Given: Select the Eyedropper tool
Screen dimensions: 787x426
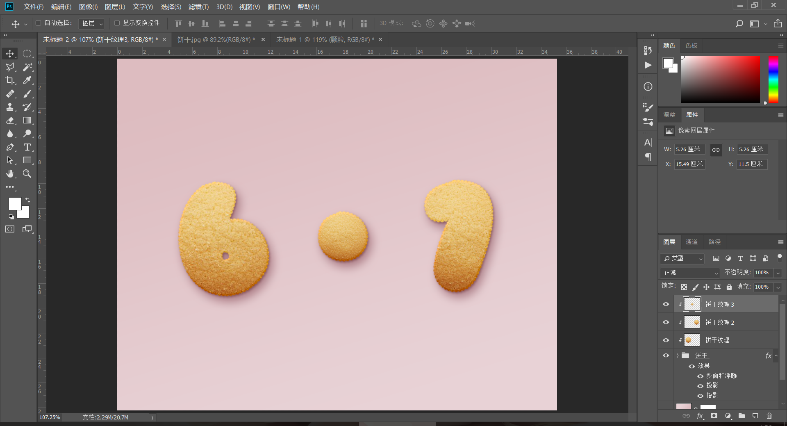Looking at the screenshot, I should [x=27, y=80].
